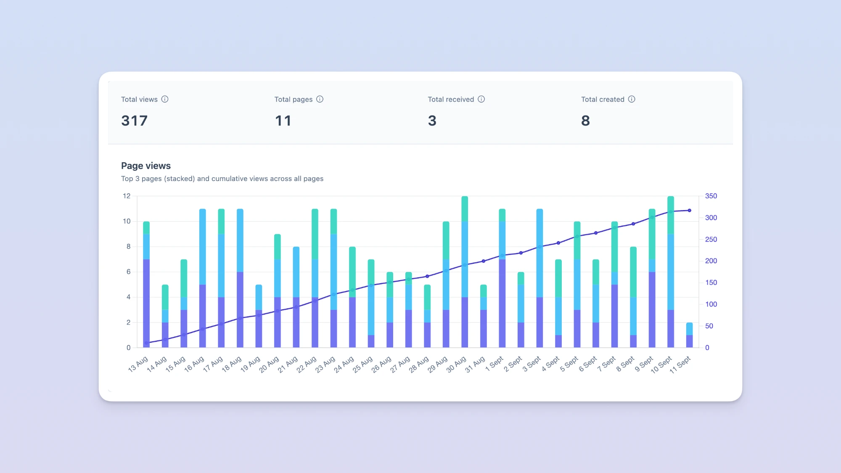Select the 14 Aug stacked bar
The height and width of the screenshot is (473, 841).
(x=165, y=316)
